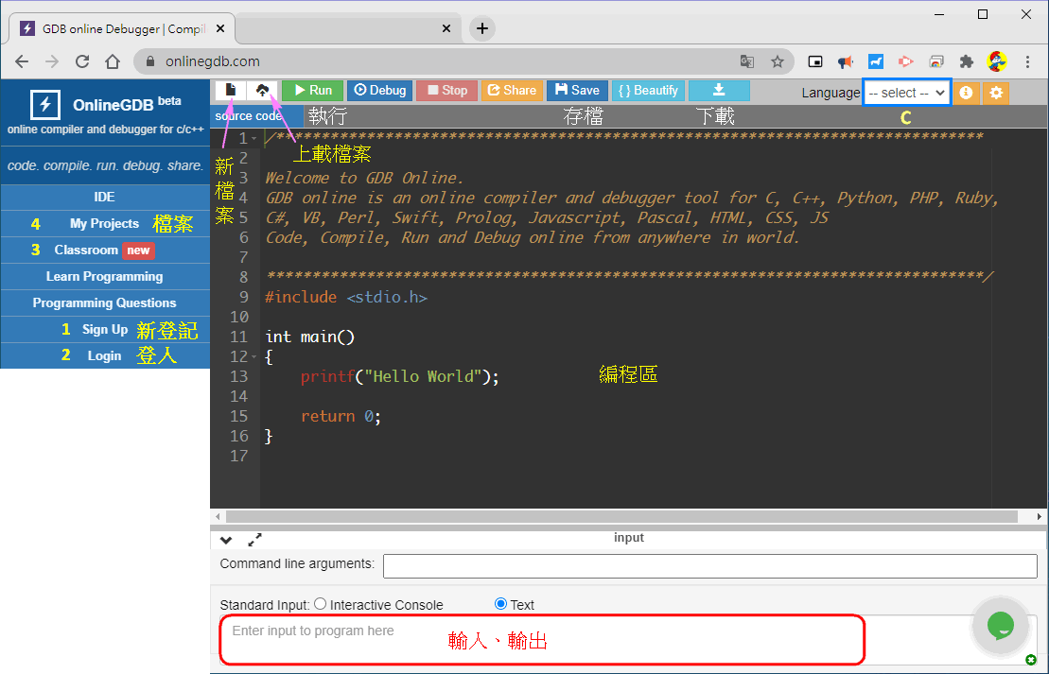The height and width of the screenshot is (674, 1049).
Task: Click the upload file cloud icon
Action: click(x=263, y=90)
